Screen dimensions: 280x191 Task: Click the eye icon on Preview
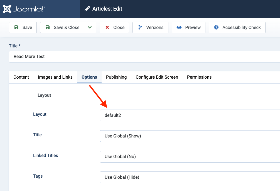tap(179, 27)
